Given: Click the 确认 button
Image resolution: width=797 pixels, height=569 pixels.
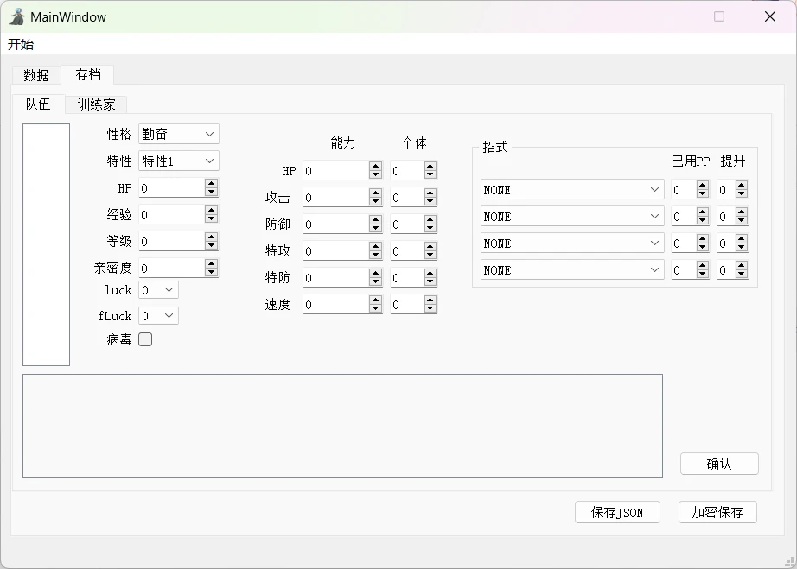Looking at the screenshot, I should point(719,464).
